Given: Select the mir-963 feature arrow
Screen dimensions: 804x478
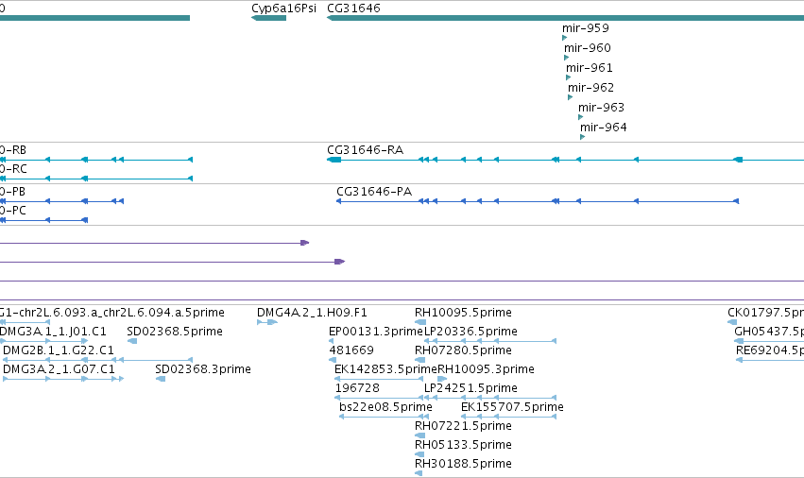Looking at the screenshot, I should click(x=580, y=117).
